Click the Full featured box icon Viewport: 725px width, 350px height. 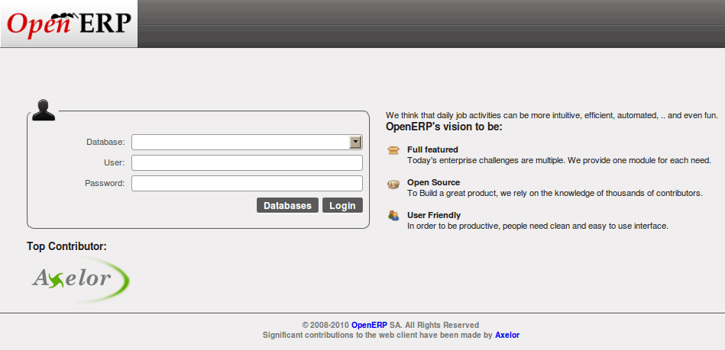click(x=393, y=150)
